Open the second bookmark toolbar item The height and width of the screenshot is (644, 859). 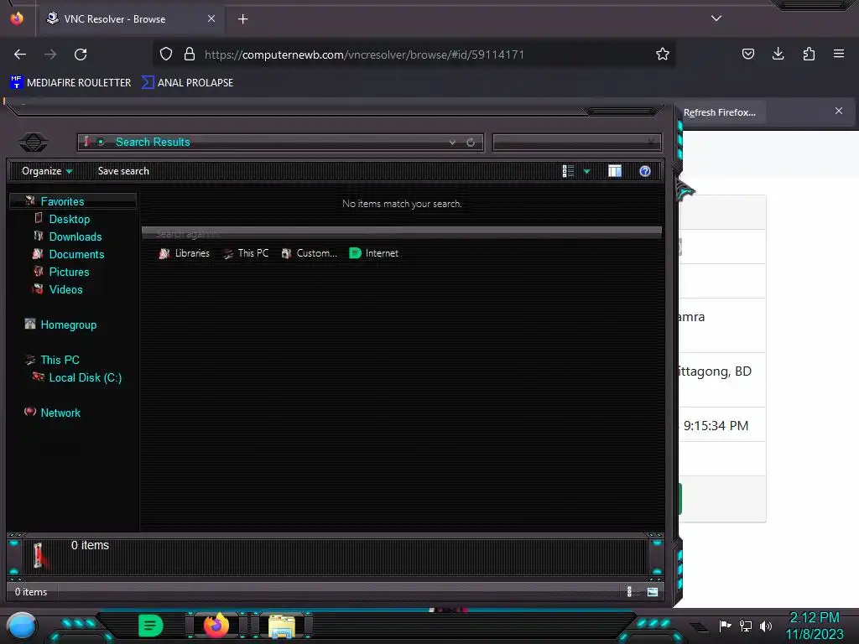click(187, 83)
